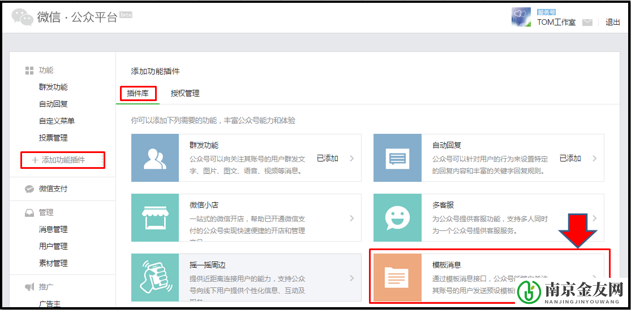Switch to the 授权管理 tab
Image resolution: width=631 pixels, height=310 pixels.
tap(185, 94)
